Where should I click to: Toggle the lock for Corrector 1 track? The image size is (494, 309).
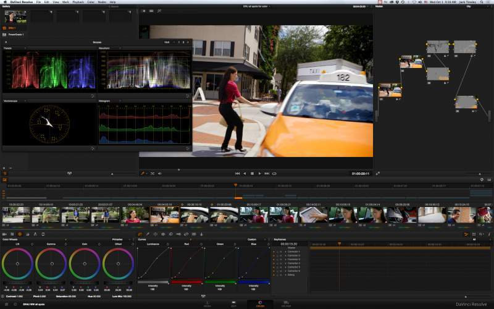[277, 252]
